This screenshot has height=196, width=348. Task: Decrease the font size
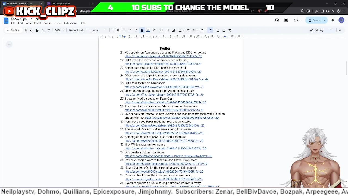[112, 30]
